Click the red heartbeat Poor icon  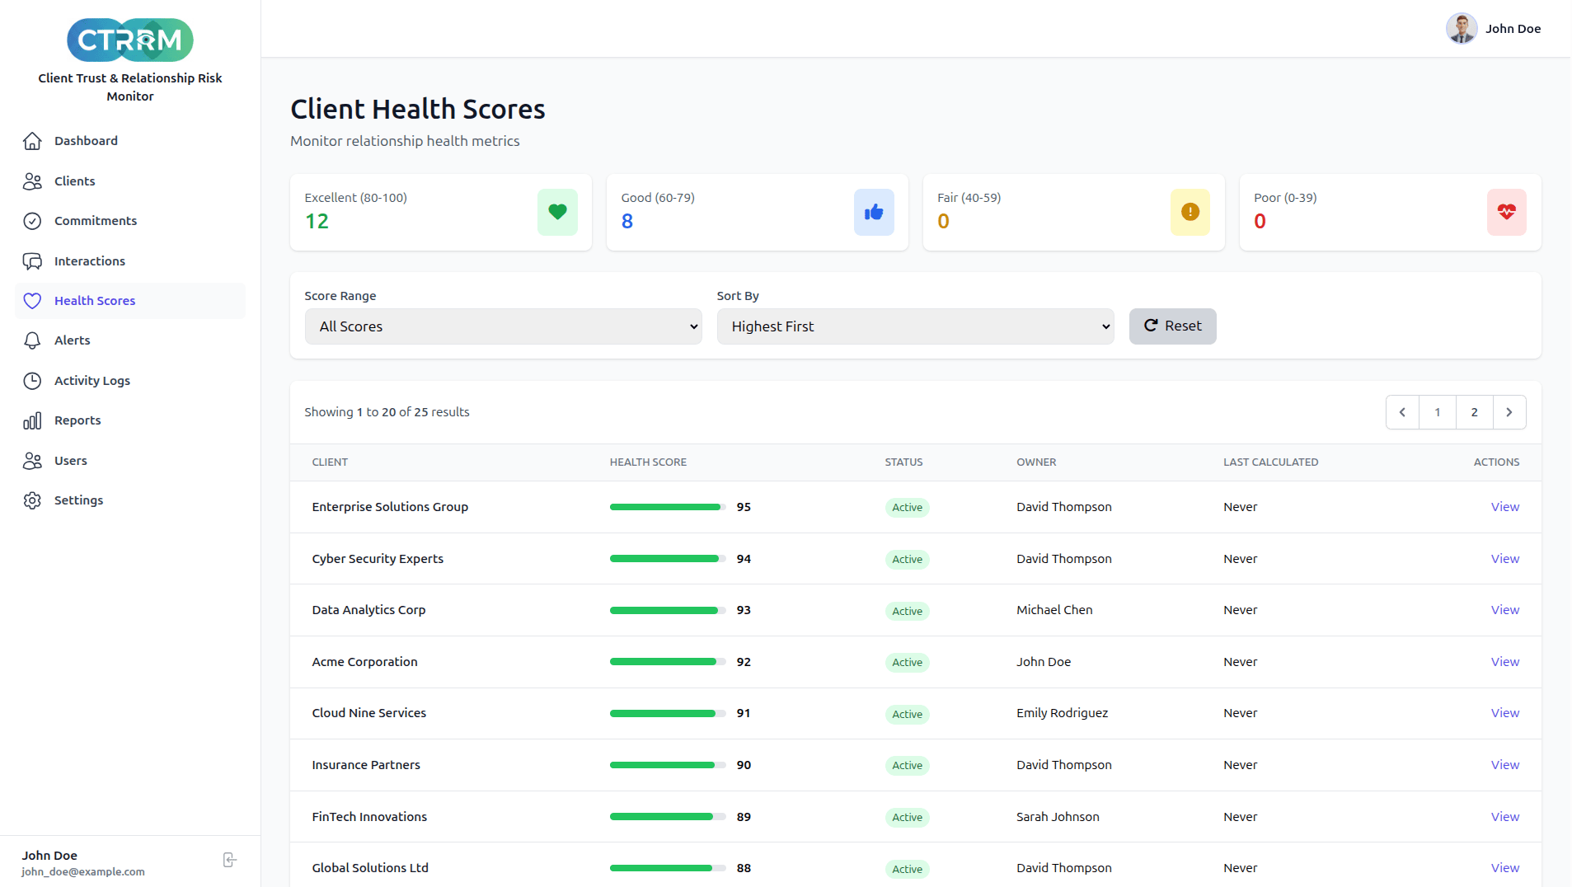point(1506,212)
